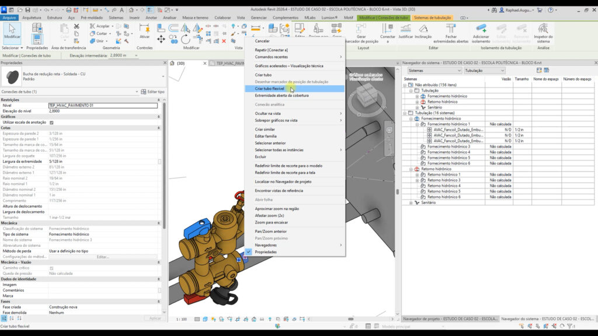The width and height of the screenshot is (598, 336).
Task: Click the Align tool icon
Action: (161, 27)
